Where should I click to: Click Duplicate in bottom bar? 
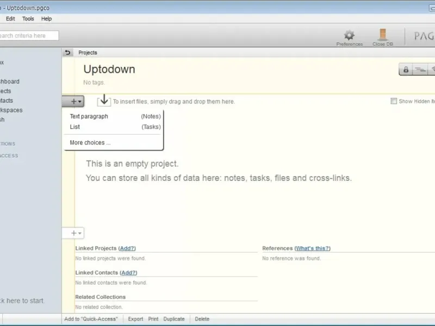point(174,319)
